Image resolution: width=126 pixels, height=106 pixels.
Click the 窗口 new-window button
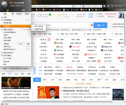(x=13, y=14)
